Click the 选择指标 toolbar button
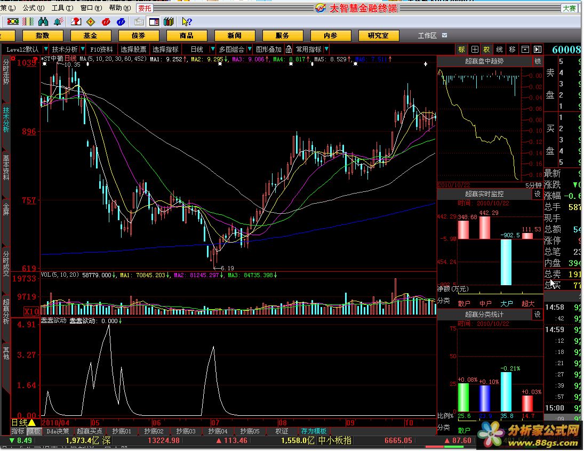 click(x=165, y=49)
